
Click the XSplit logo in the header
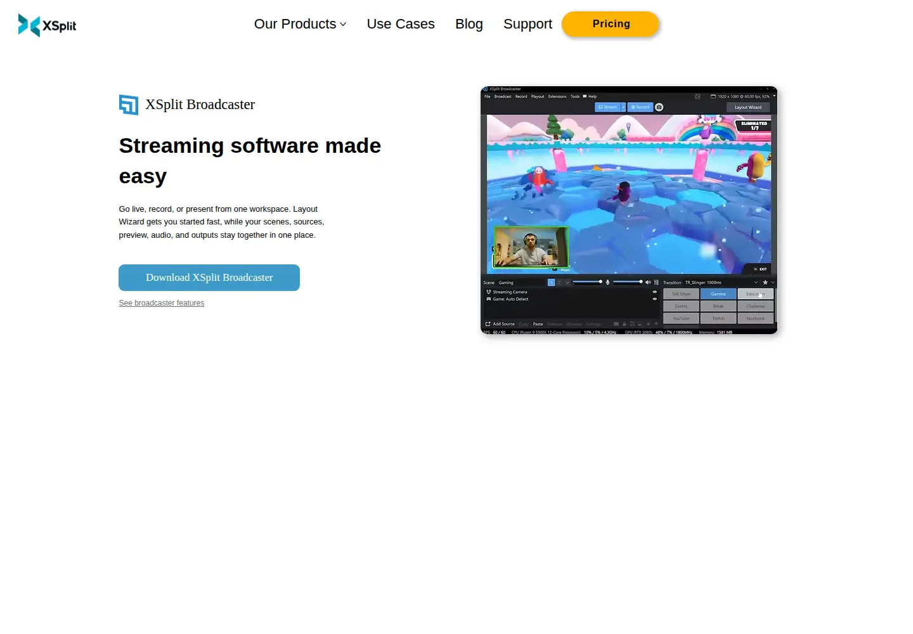point(47,25)
